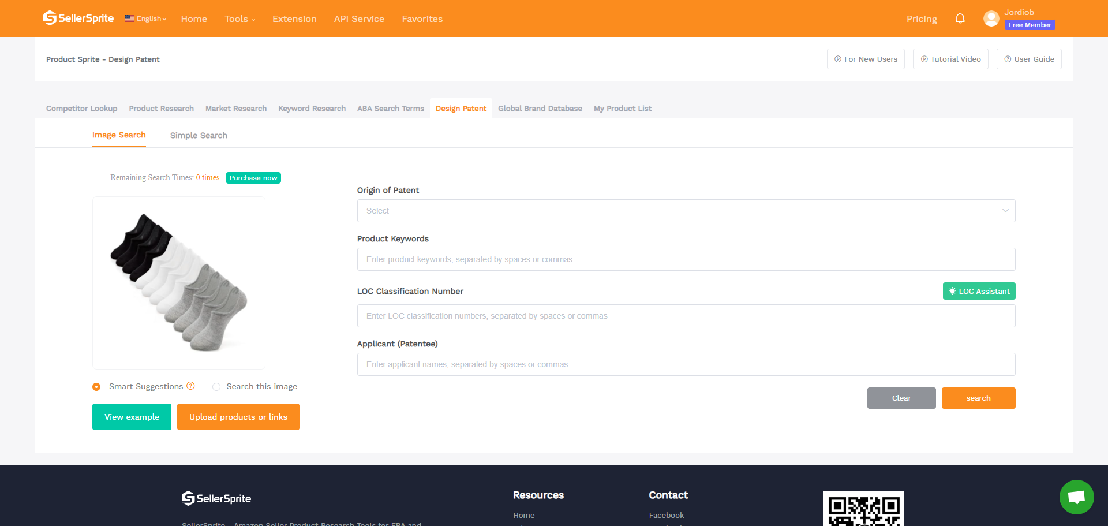Select Search this image radio option
Screen dimensions: 1108x526
point(216,387)
